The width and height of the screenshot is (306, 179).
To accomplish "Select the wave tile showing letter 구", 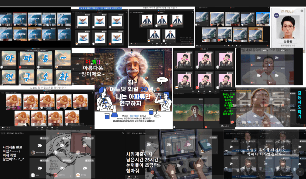I will coord(26,77).
